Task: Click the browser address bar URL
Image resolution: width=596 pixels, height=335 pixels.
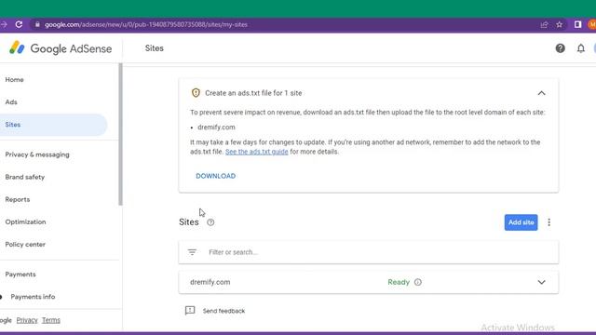Action: pos(146,24)
